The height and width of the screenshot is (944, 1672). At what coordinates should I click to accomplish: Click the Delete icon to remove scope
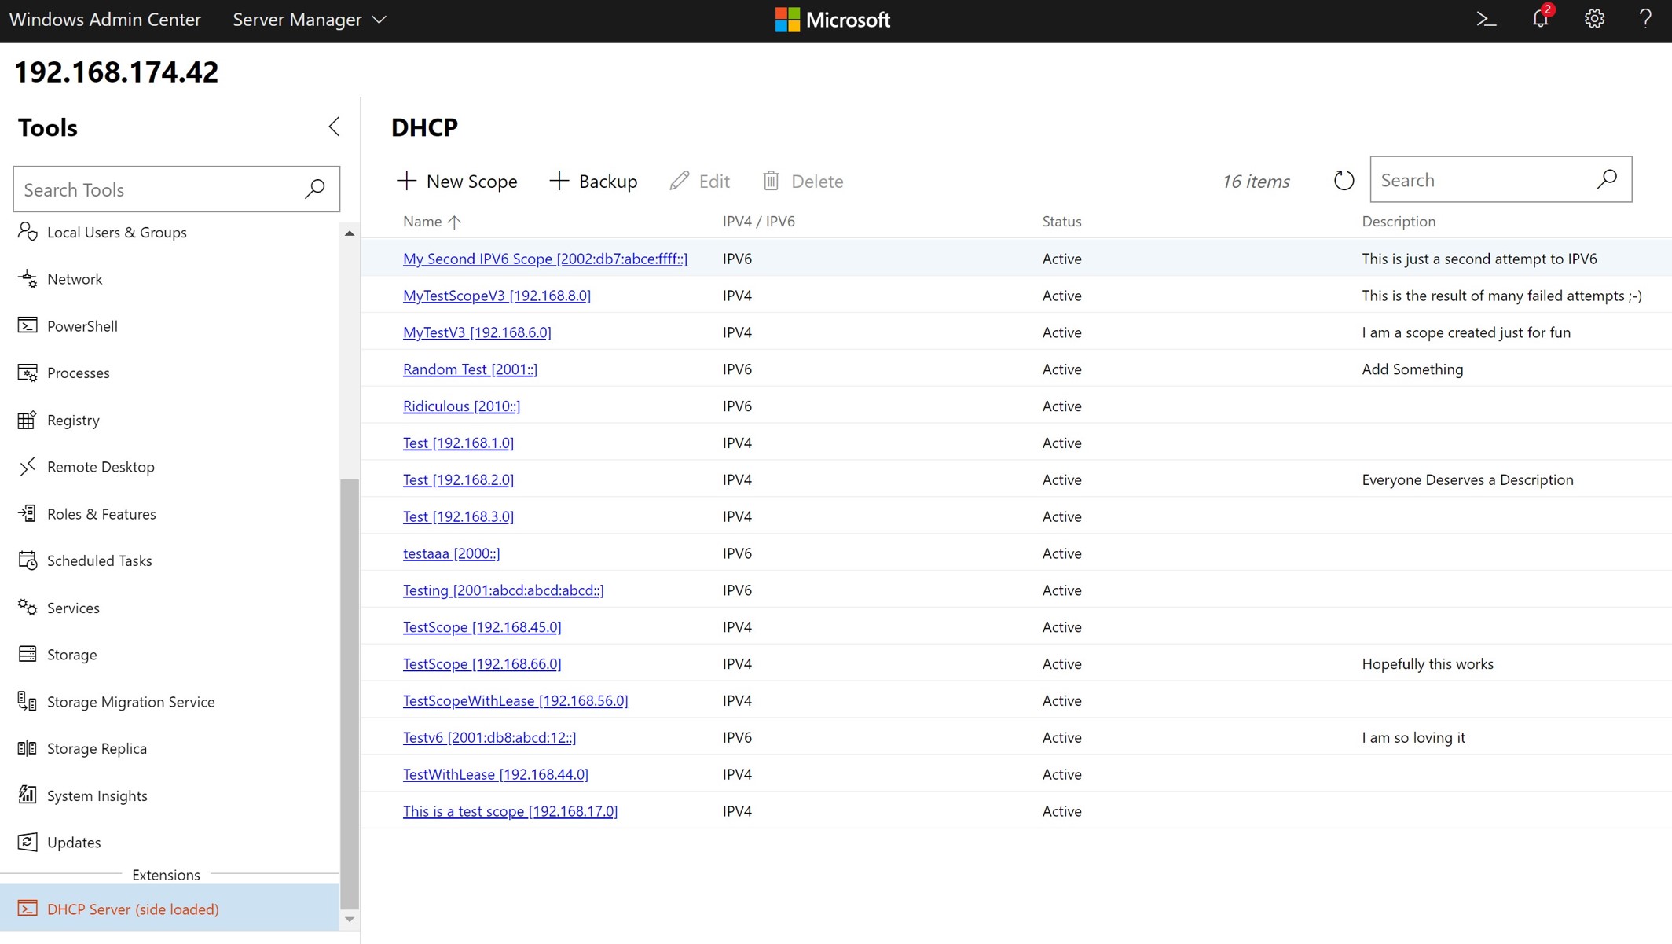pos(771,180)
